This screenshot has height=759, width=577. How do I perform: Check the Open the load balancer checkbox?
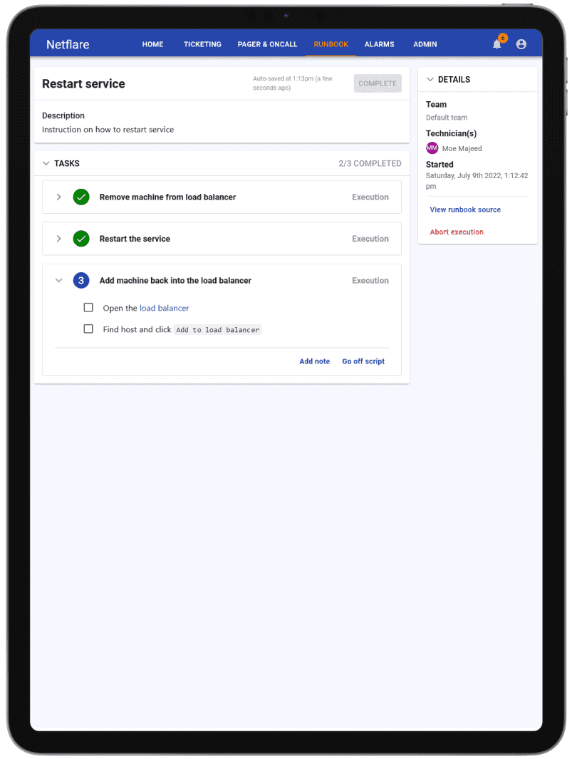tap(88, 307)
